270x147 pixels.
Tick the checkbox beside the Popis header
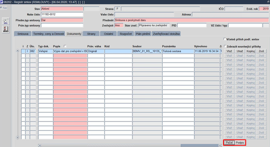[x=65, y=46]
